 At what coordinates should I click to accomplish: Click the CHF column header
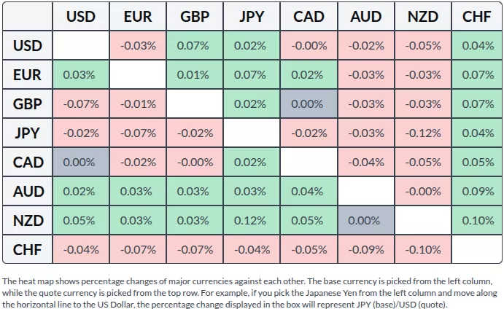click(x=477, y=16)
